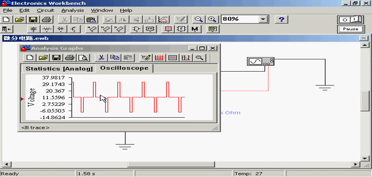Open the File menu
Image resolution: width=372 pixels, height=177 pixels.
pyautogui.click(x=8, y=11)
